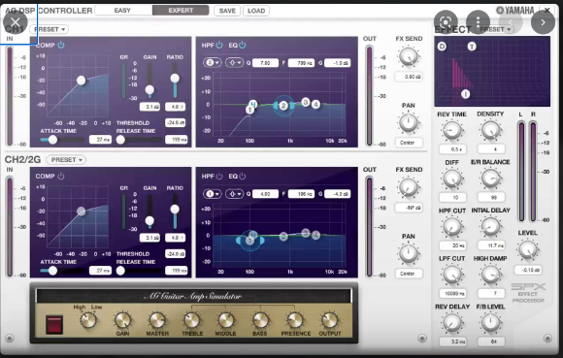
Task: Switch to the EXPERT mode tab
Action: (181, 11)
